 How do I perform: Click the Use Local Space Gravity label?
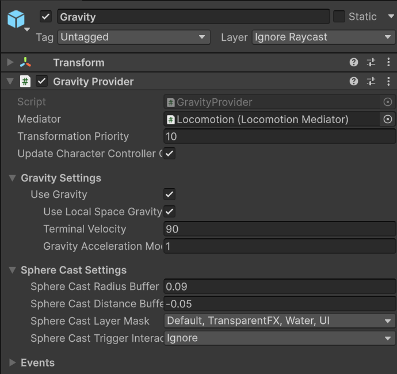(102, 212)
